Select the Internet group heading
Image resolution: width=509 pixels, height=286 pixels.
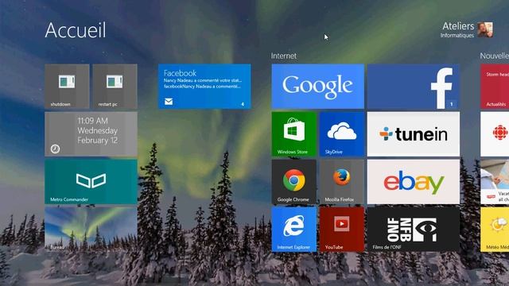[x=284, y=56]
